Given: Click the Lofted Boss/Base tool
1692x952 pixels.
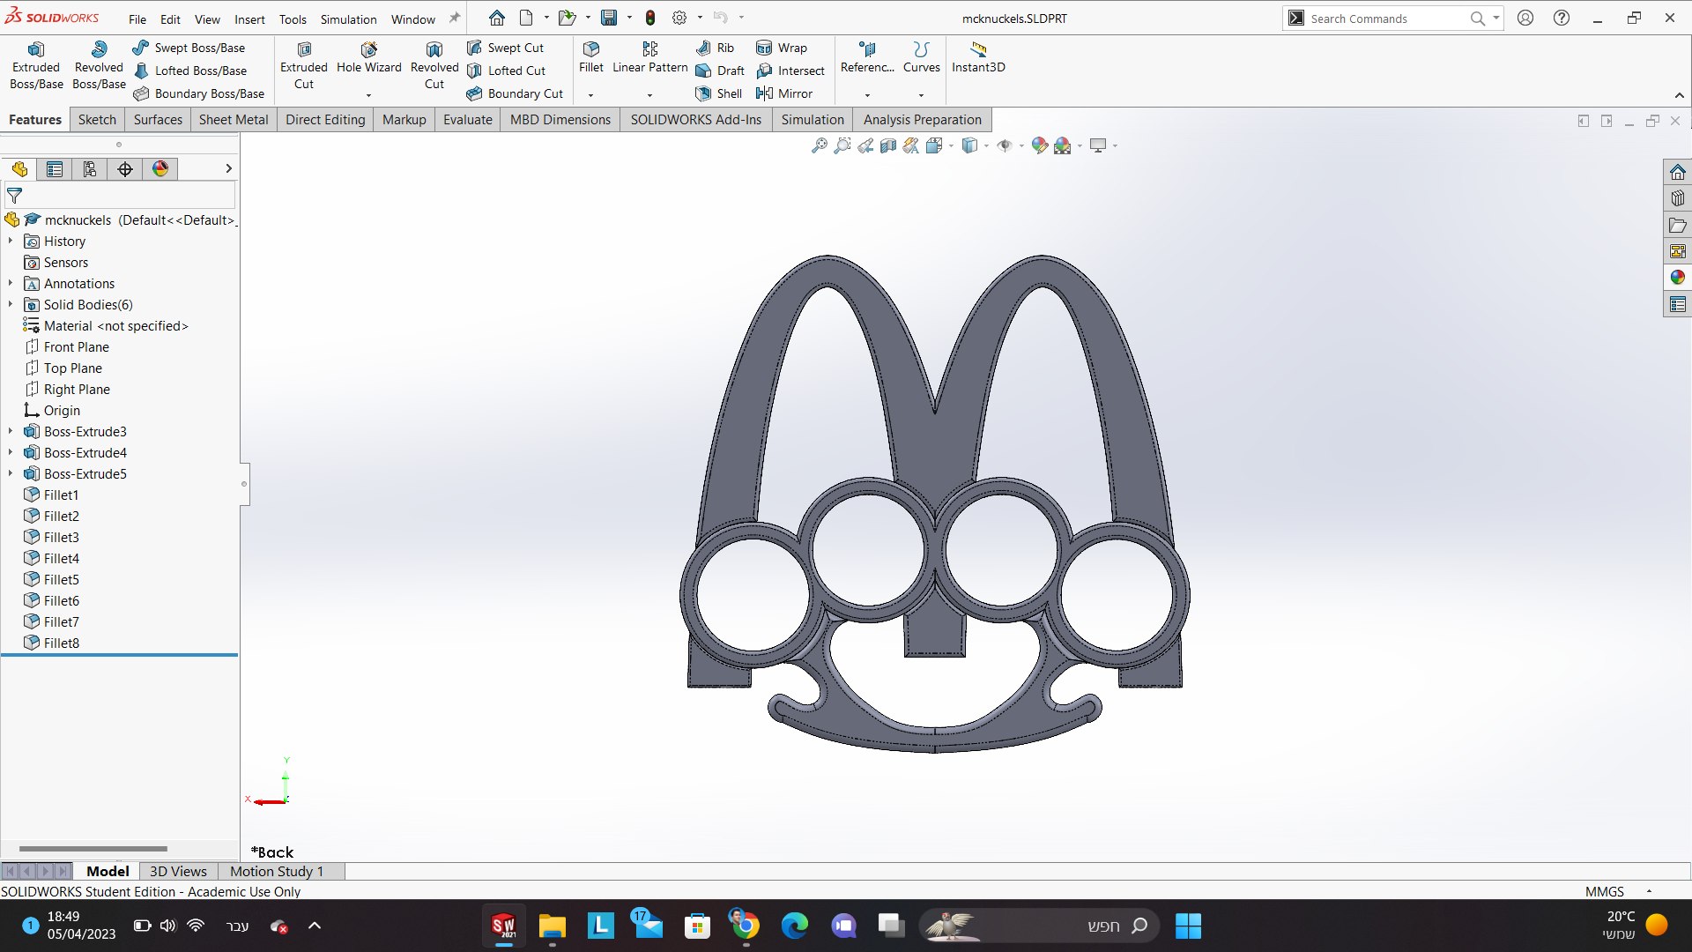Looking at the screenshot, I should (x=189, y=71).
